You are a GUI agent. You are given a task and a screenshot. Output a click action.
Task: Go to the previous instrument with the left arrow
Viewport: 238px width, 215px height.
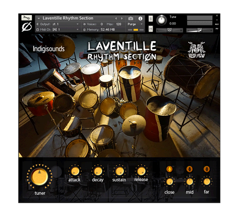coord(116,19)
